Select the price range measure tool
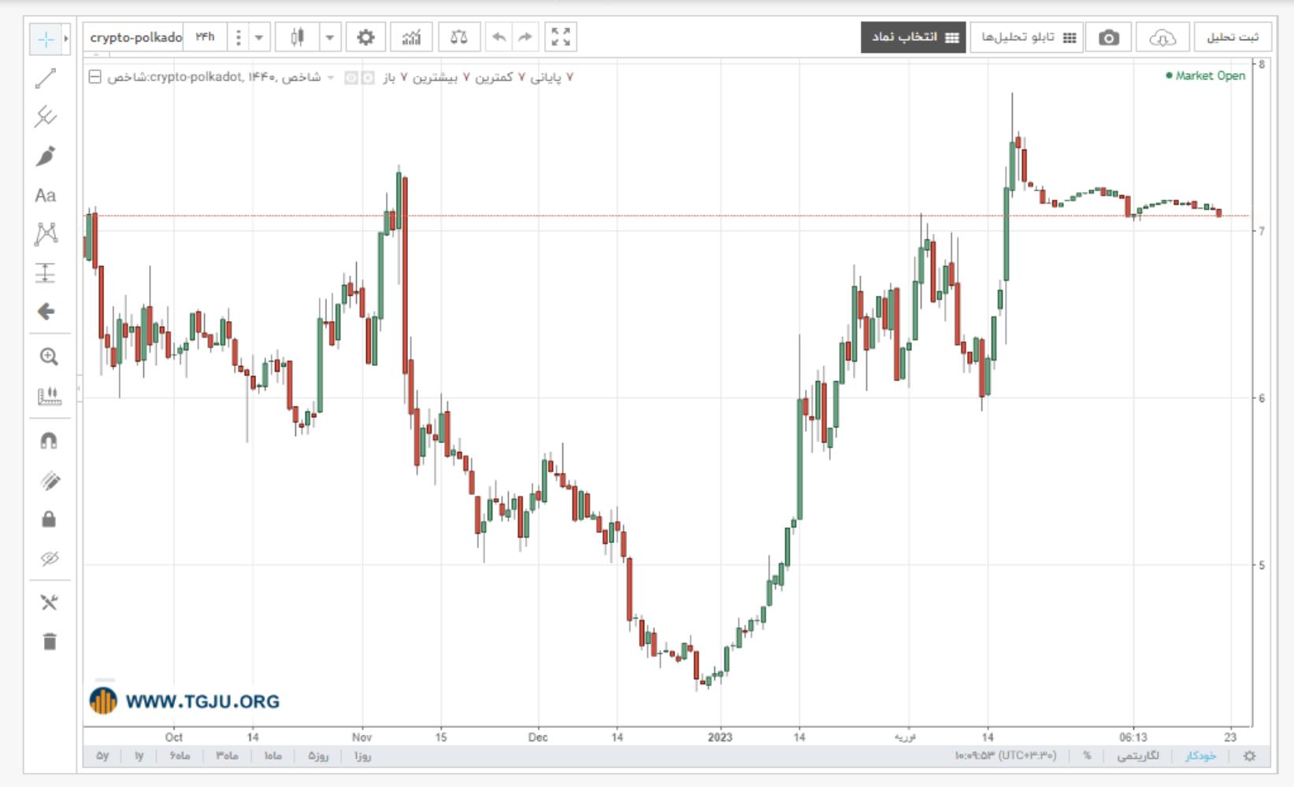 (46, 272)
